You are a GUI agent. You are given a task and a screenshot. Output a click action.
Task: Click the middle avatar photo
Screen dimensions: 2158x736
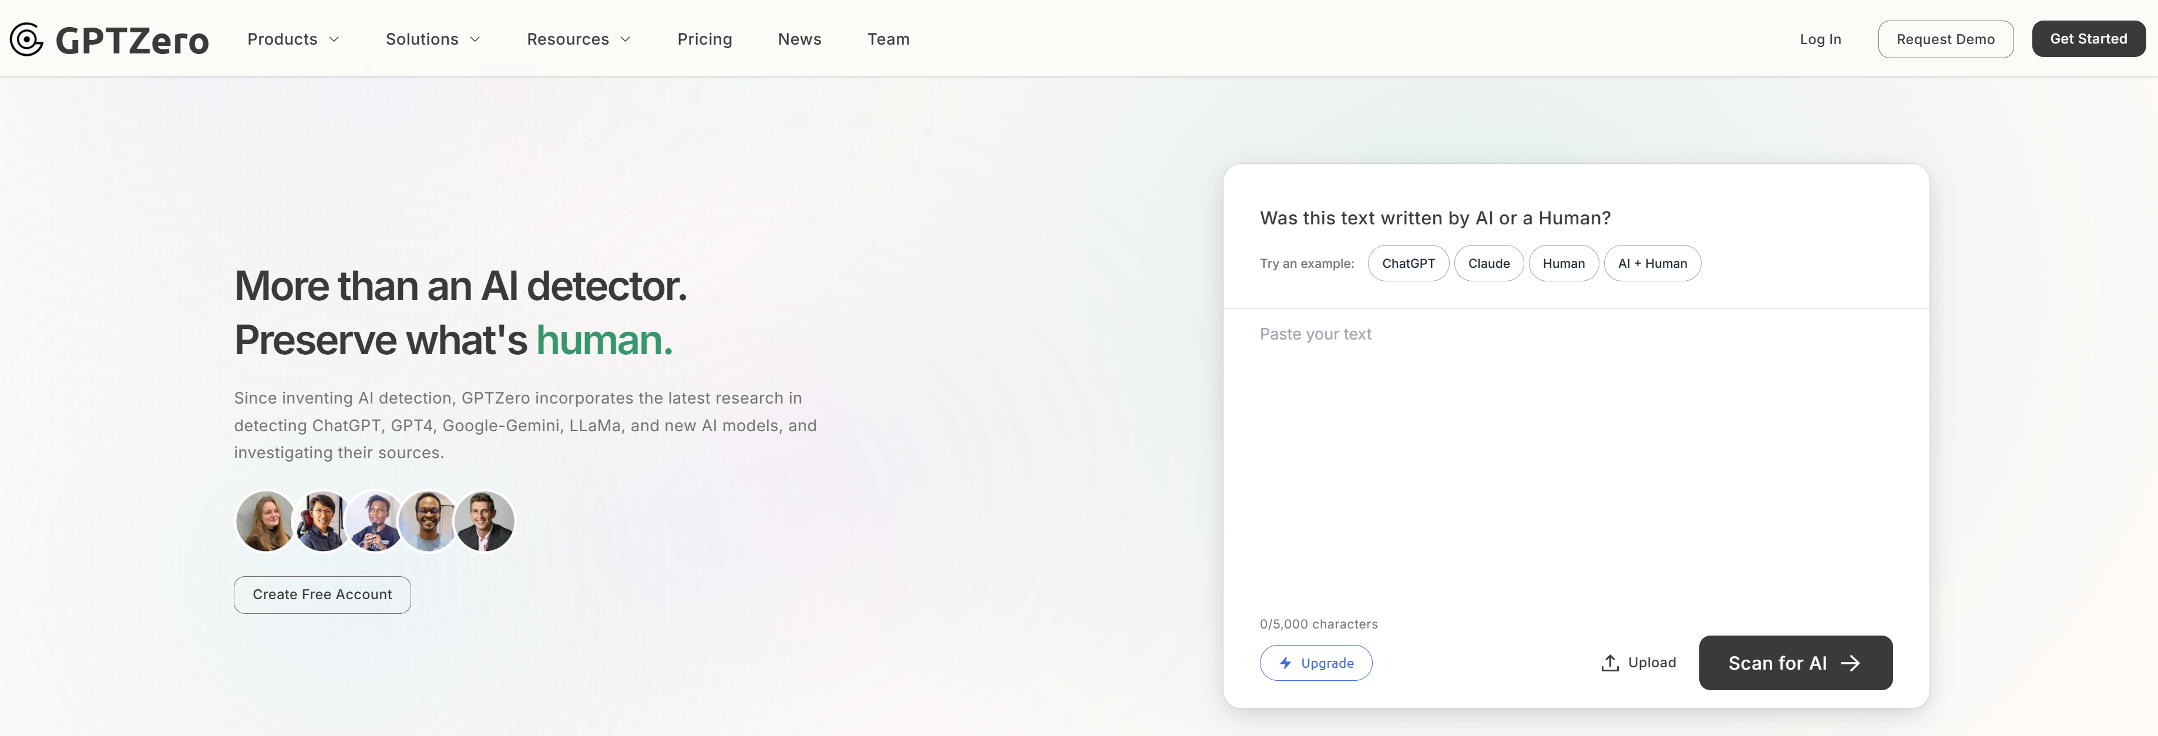point(375,521)
